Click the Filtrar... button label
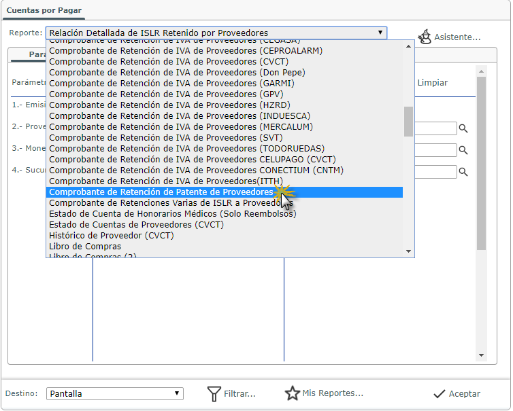Viewport: 513px width, 411px height. point(239,394)
